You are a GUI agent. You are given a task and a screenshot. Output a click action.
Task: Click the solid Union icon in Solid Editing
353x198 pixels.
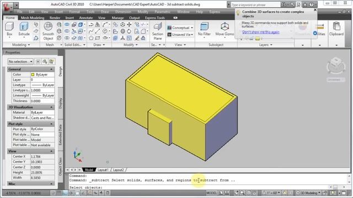point(67,24)
